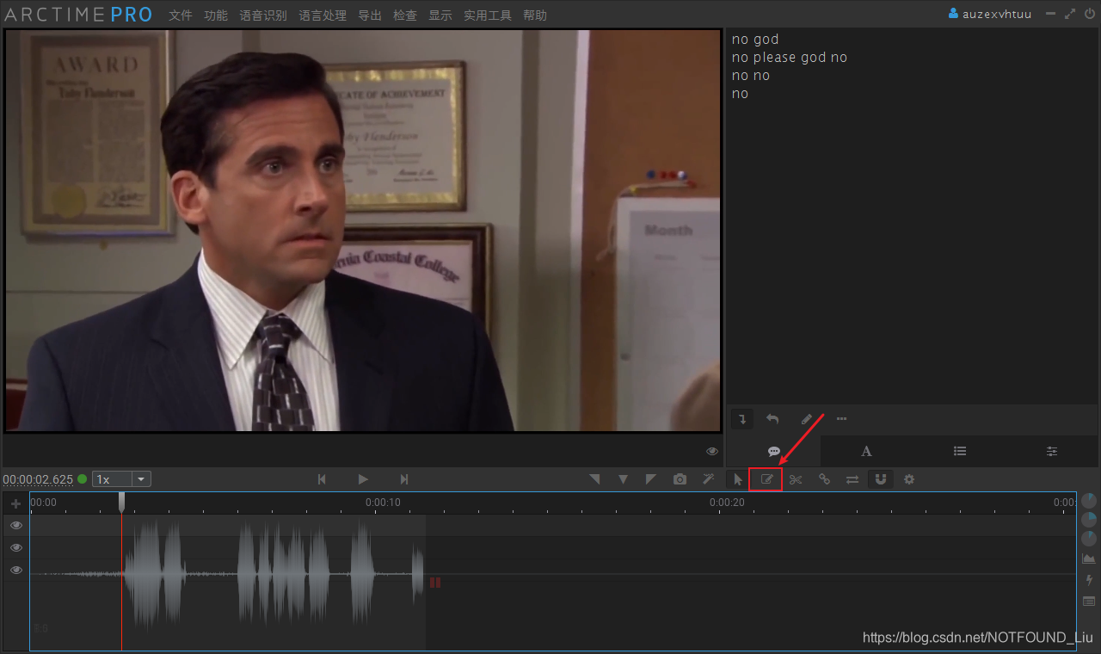This screenshot has width=1101, height=654.
Task: Click the green status indicator dot
Action: [83, 479]
